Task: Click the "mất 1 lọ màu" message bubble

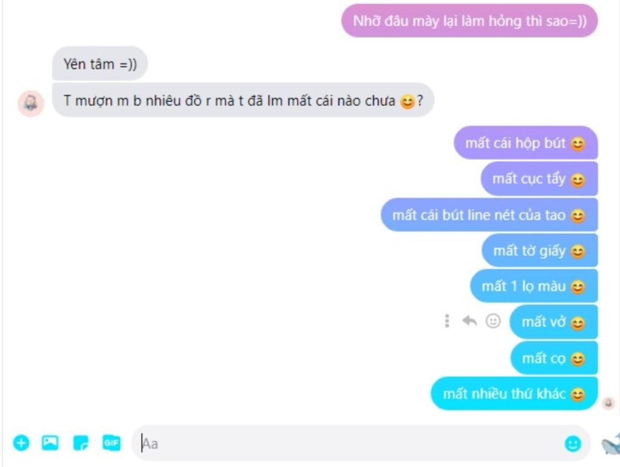Action: (534, 286)
